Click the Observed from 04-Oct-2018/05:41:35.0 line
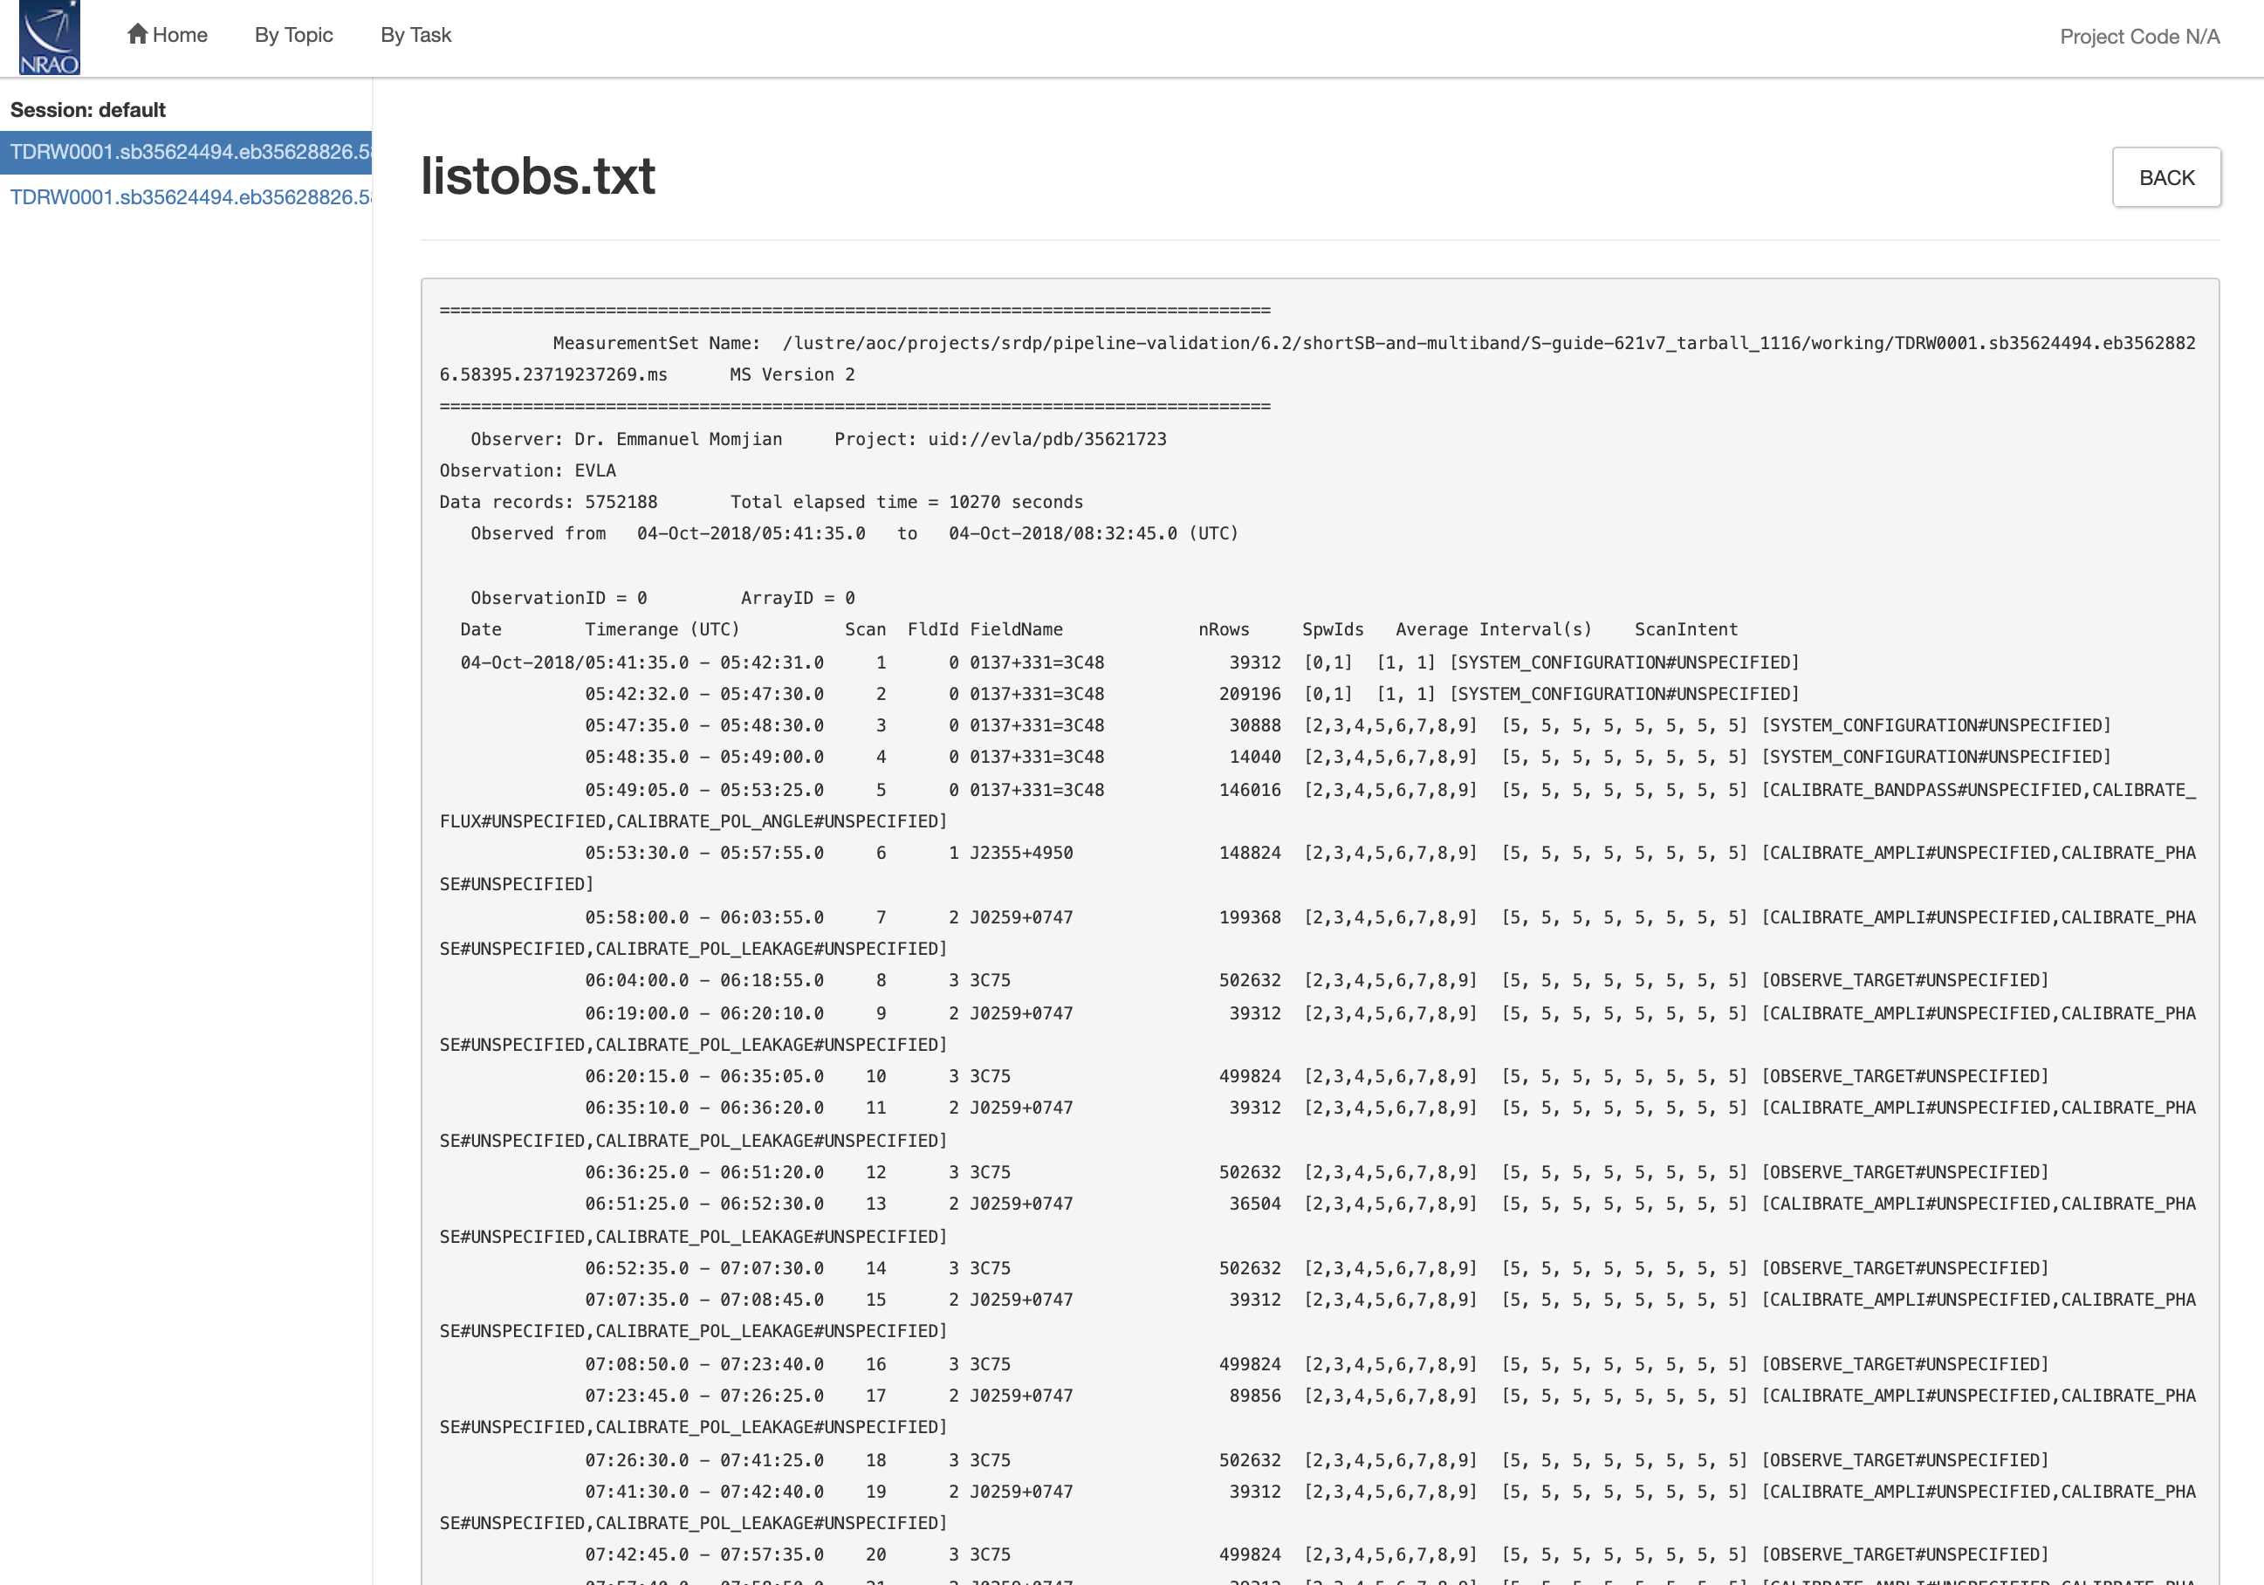Viewport: 2264px width, 1585px height. pyautogui.click(x=854, y=533)
